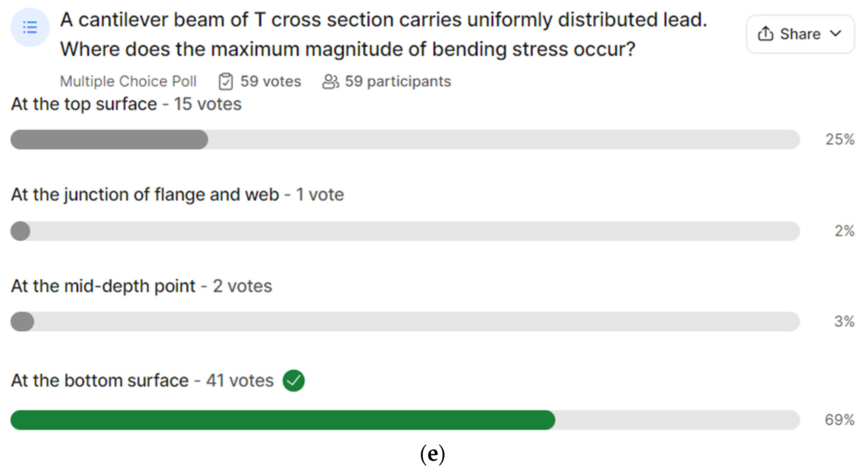This screenshot has height=474, width=861.
Task: Expand the Share dropdown chevron
Action: pyautogui.click(x=836, y=34)
